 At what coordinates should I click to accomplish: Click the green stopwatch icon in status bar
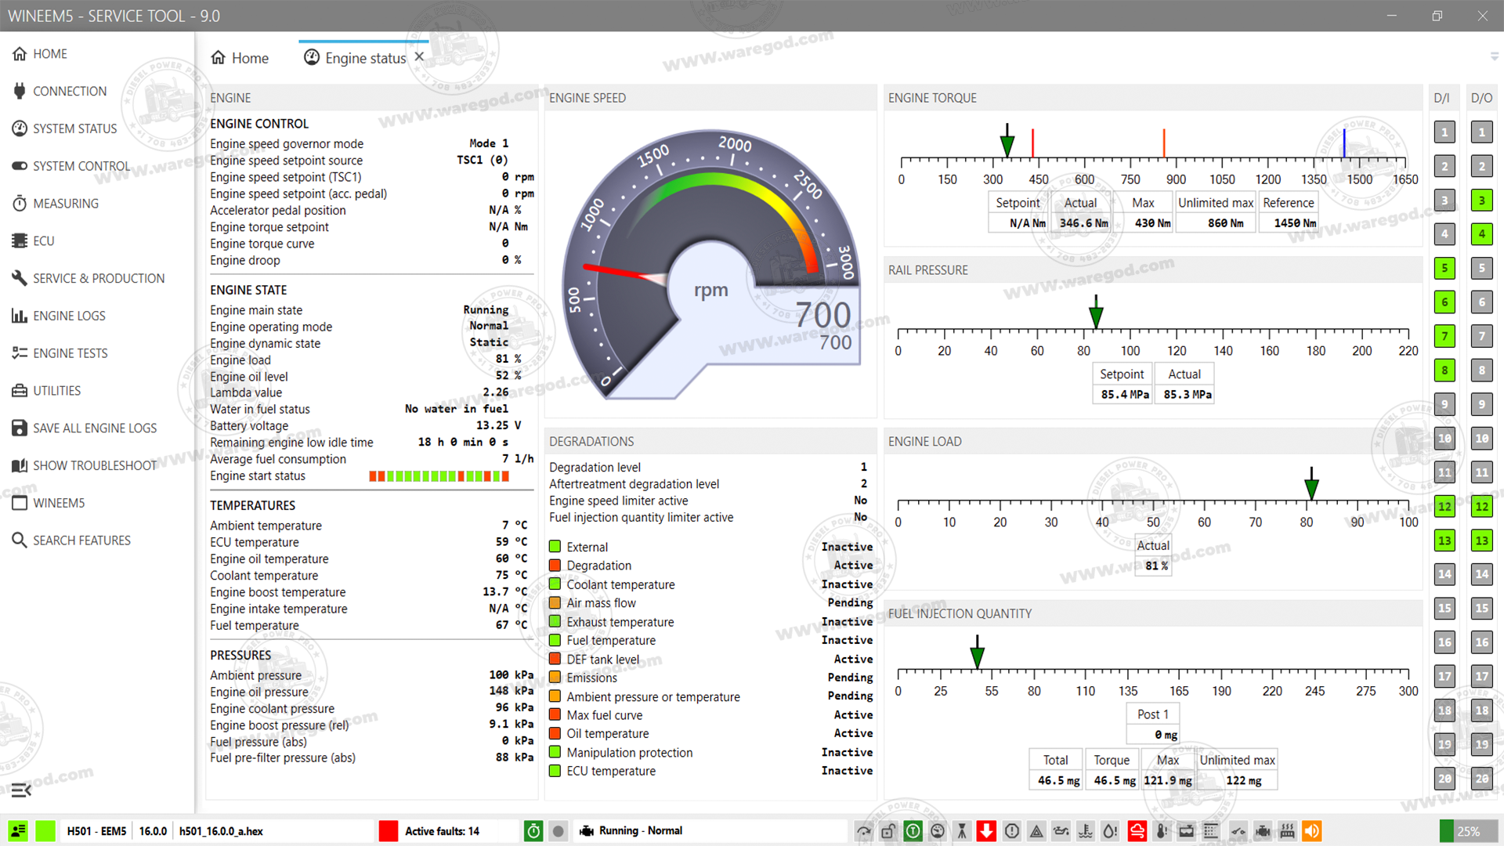(x=533, y=831)
